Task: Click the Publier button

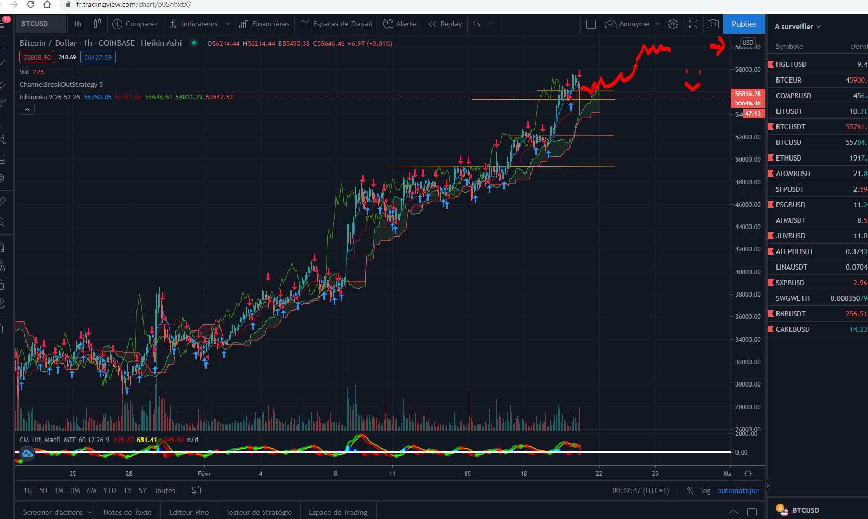Action: 744,24
